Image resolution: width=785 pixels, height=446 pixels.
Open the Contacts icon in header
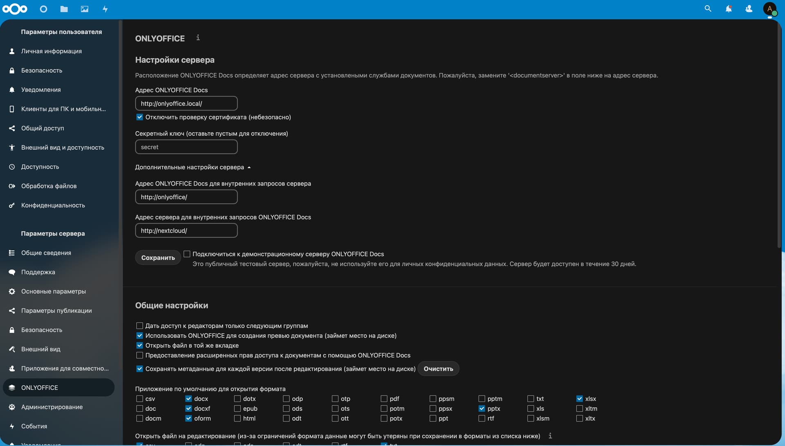(749, 9)
